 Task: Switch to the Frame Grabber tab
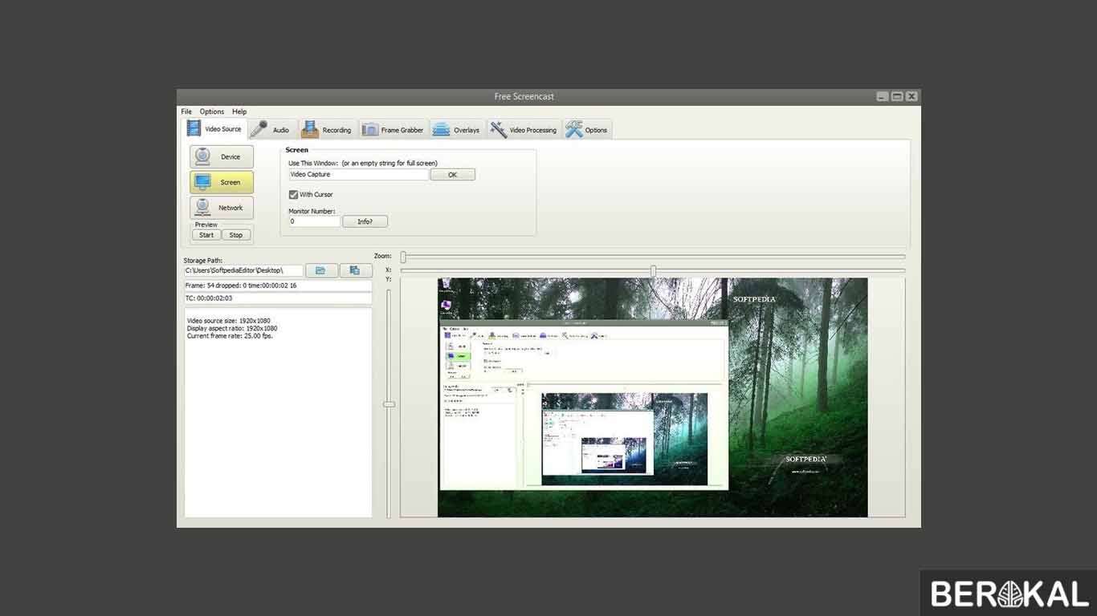(x=393, y=129)
